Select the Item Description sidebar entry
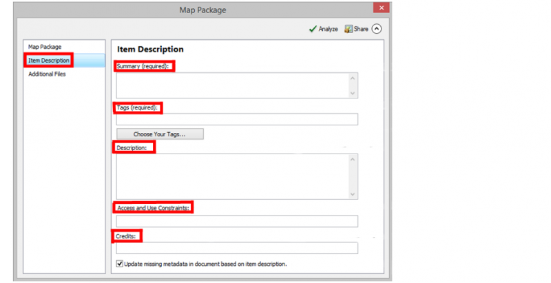551x283 pixels. [64, 61]
